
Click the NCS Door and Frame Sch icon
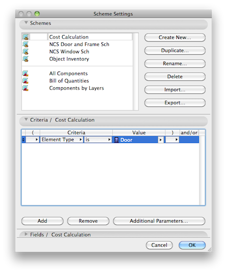[x=26, y=44]
